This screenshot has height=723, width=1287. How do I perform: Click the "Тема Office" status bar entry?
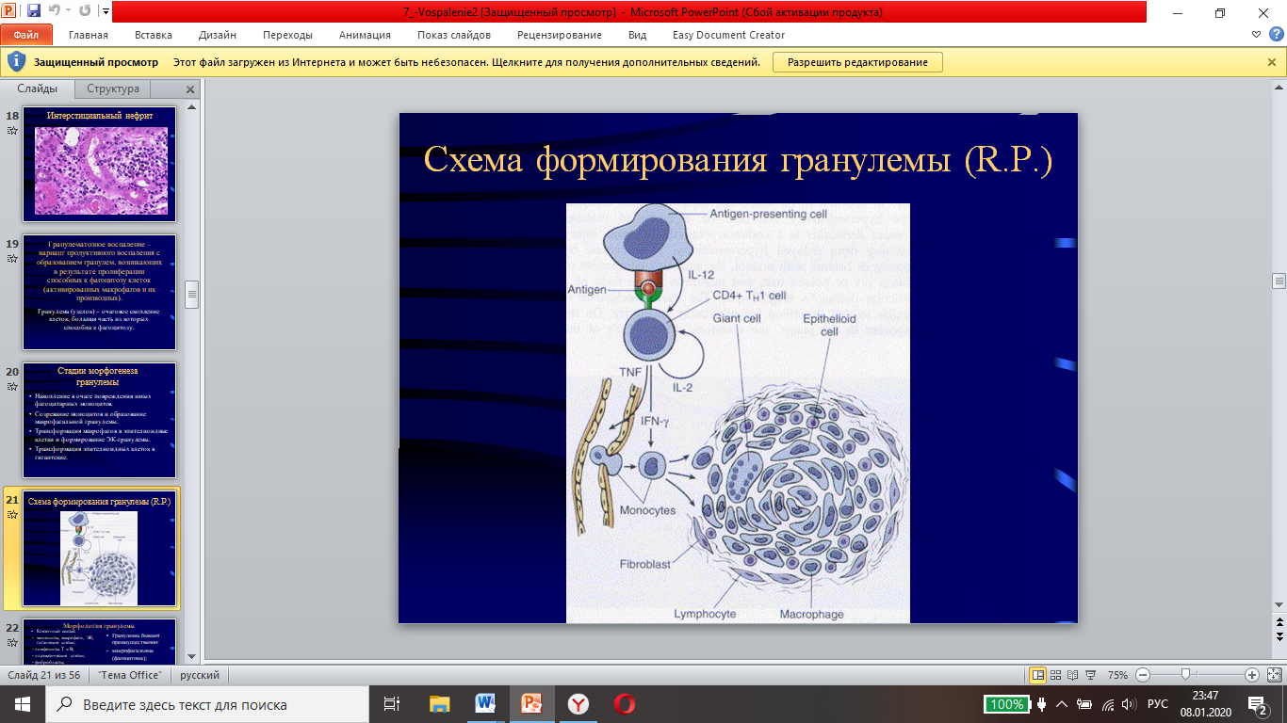point(130,675)
